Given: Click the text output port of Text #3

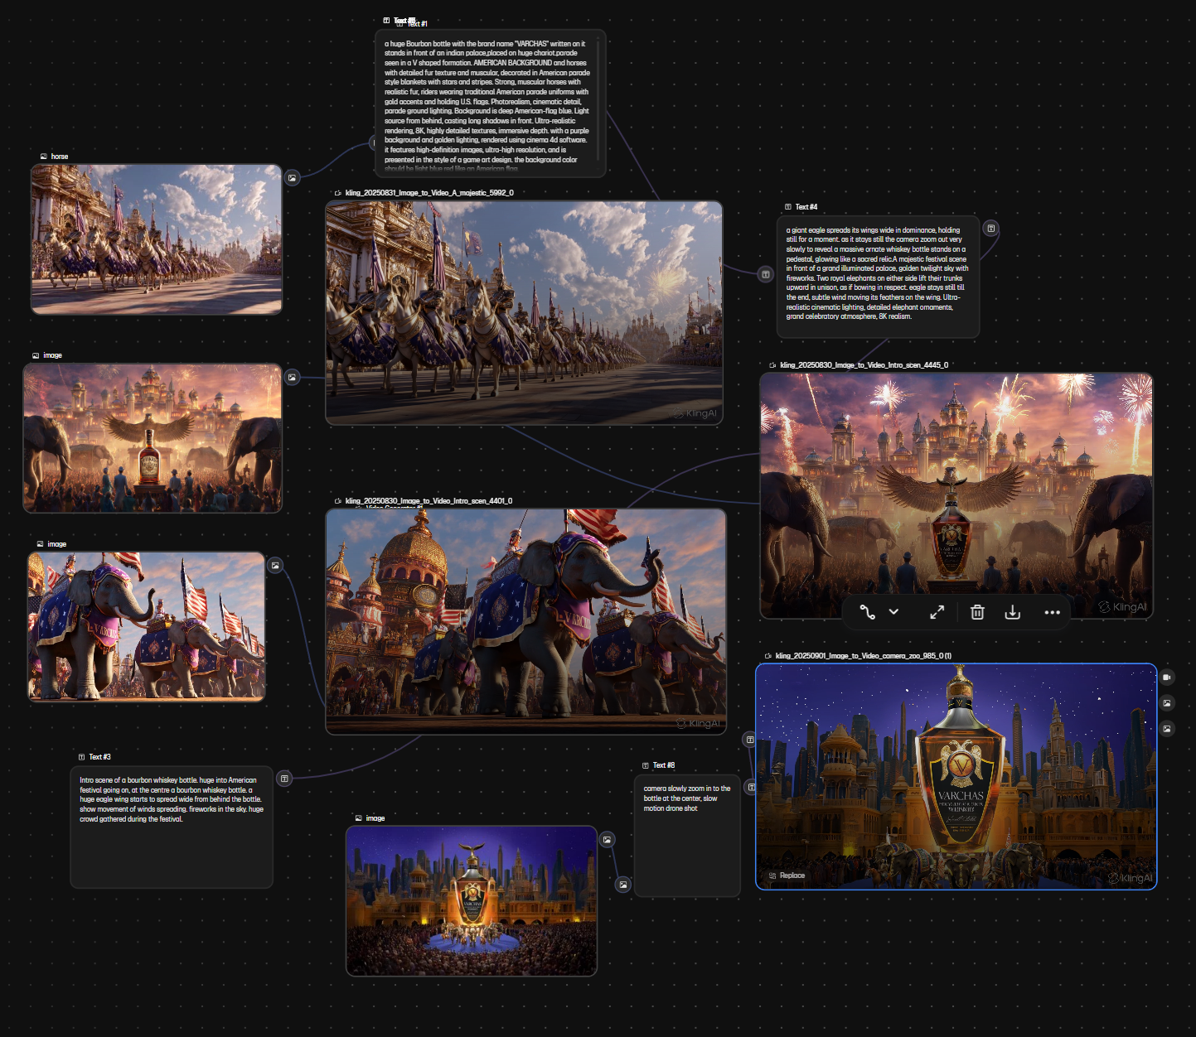Looking at the screenshot, I should click(x=284, y=779).
